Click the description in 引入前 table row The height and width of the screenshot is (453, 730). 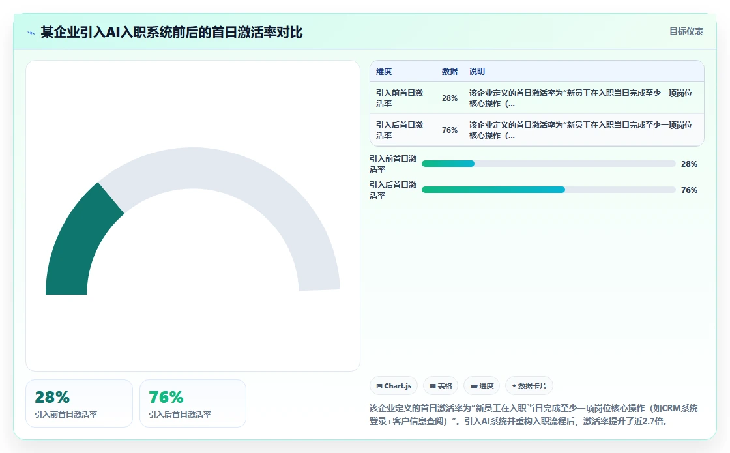(581, 98)
